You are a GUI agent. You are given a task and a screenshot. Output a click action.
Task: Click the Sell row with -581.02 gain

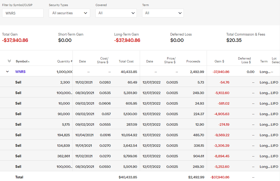(x=18, y=103)
